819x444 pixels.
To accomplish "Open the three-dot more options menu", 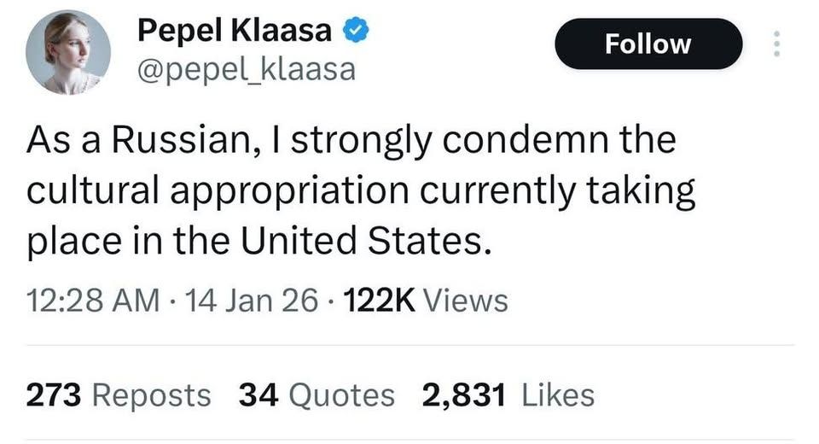I will click(776, 44).
